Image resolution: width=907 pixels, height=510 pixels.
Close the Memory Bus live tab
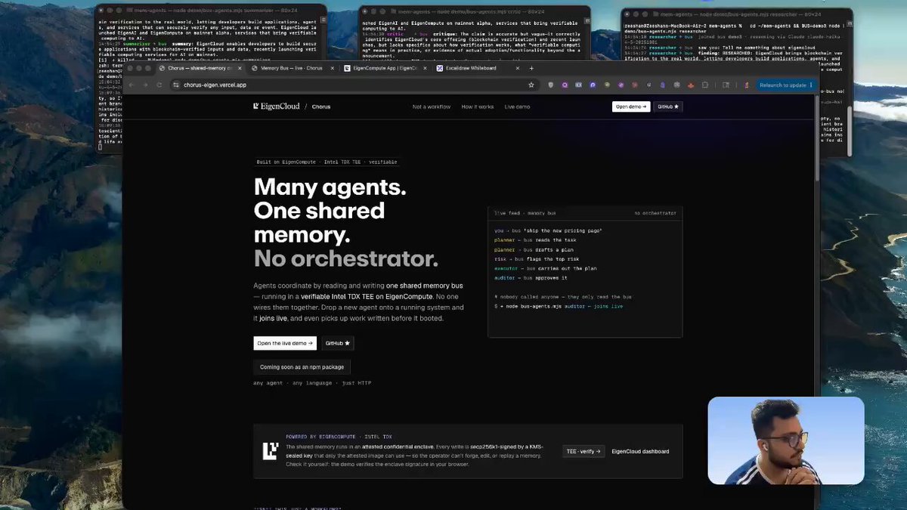click(333, 68)
